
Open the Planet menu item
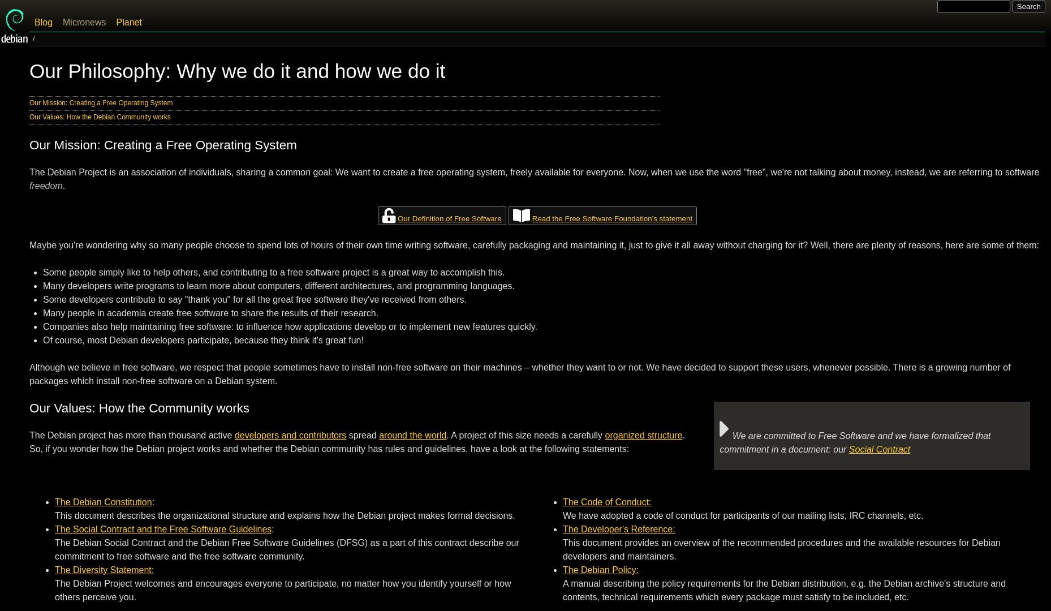pos(129,22)
